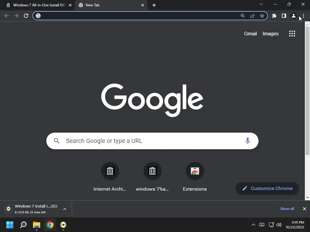310x232 pixels.
Task: Go back with the browser back arrow
Action: coord(7,16)
